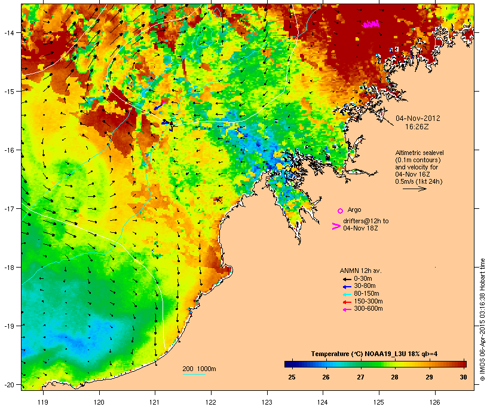Screen dimensions: 490x407
Task: Click the longitude axis label 126
Action: click(434, 402)
